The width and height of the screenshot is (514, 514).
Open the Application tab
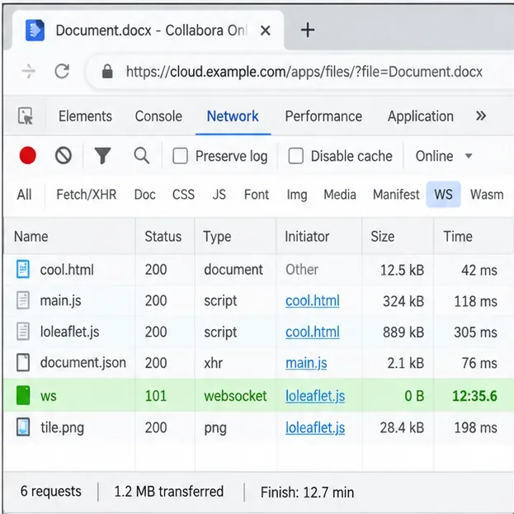pos(421,116)
